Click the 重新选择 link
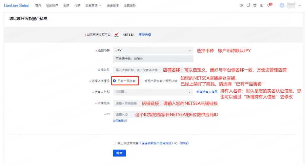Viewport: 305px width, 167px height. pos(145,35)
